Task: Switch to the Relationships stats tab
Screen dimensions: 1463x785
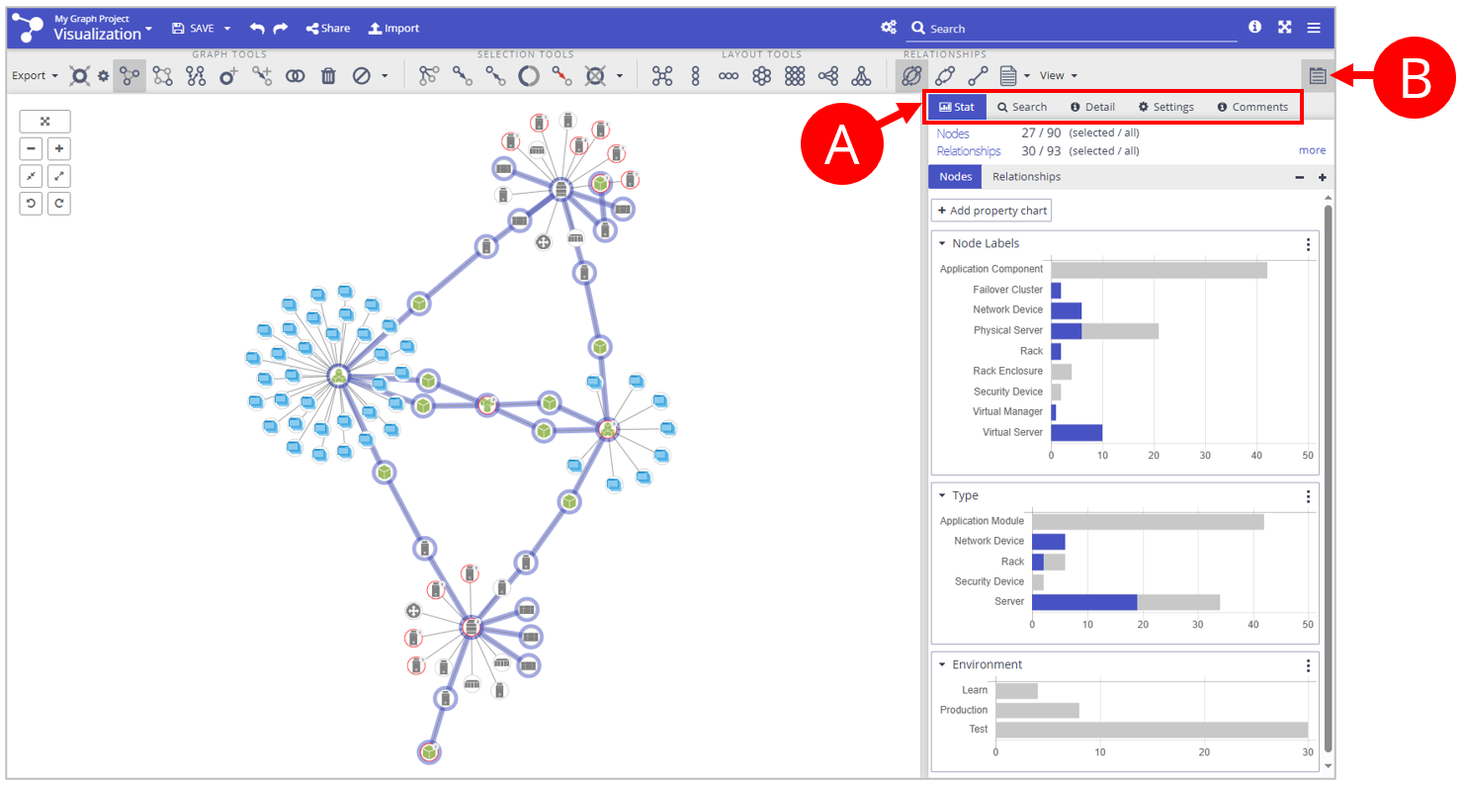Action: 1026,177
